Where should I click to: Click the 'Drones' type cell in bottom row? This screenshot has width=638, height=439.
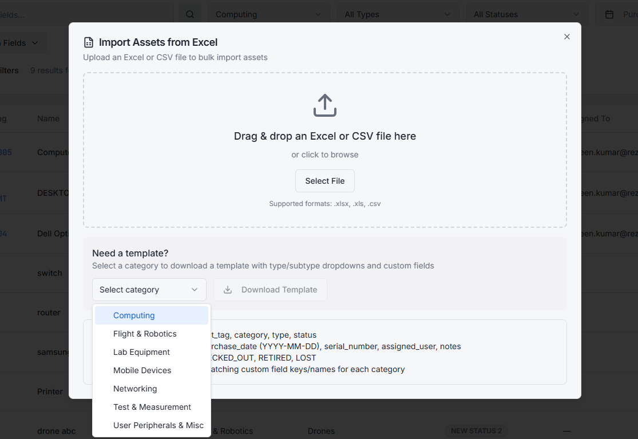click(321, 431)
